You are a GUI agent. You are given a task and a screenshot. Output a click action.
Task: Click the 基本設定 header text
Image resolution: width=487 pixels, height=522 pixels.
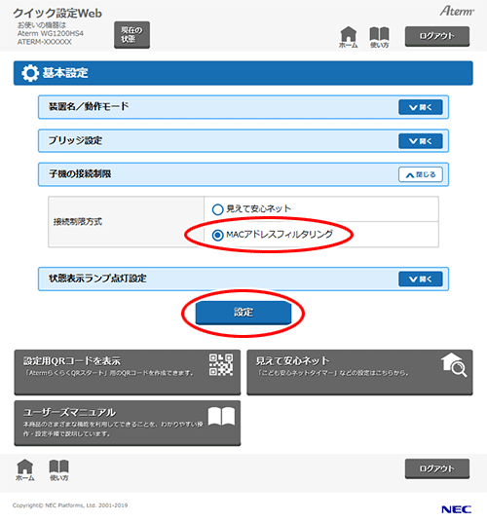tap(65, 73)
